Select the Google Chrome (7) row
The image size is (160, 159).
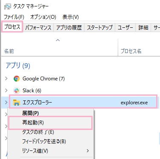[81, 79]
